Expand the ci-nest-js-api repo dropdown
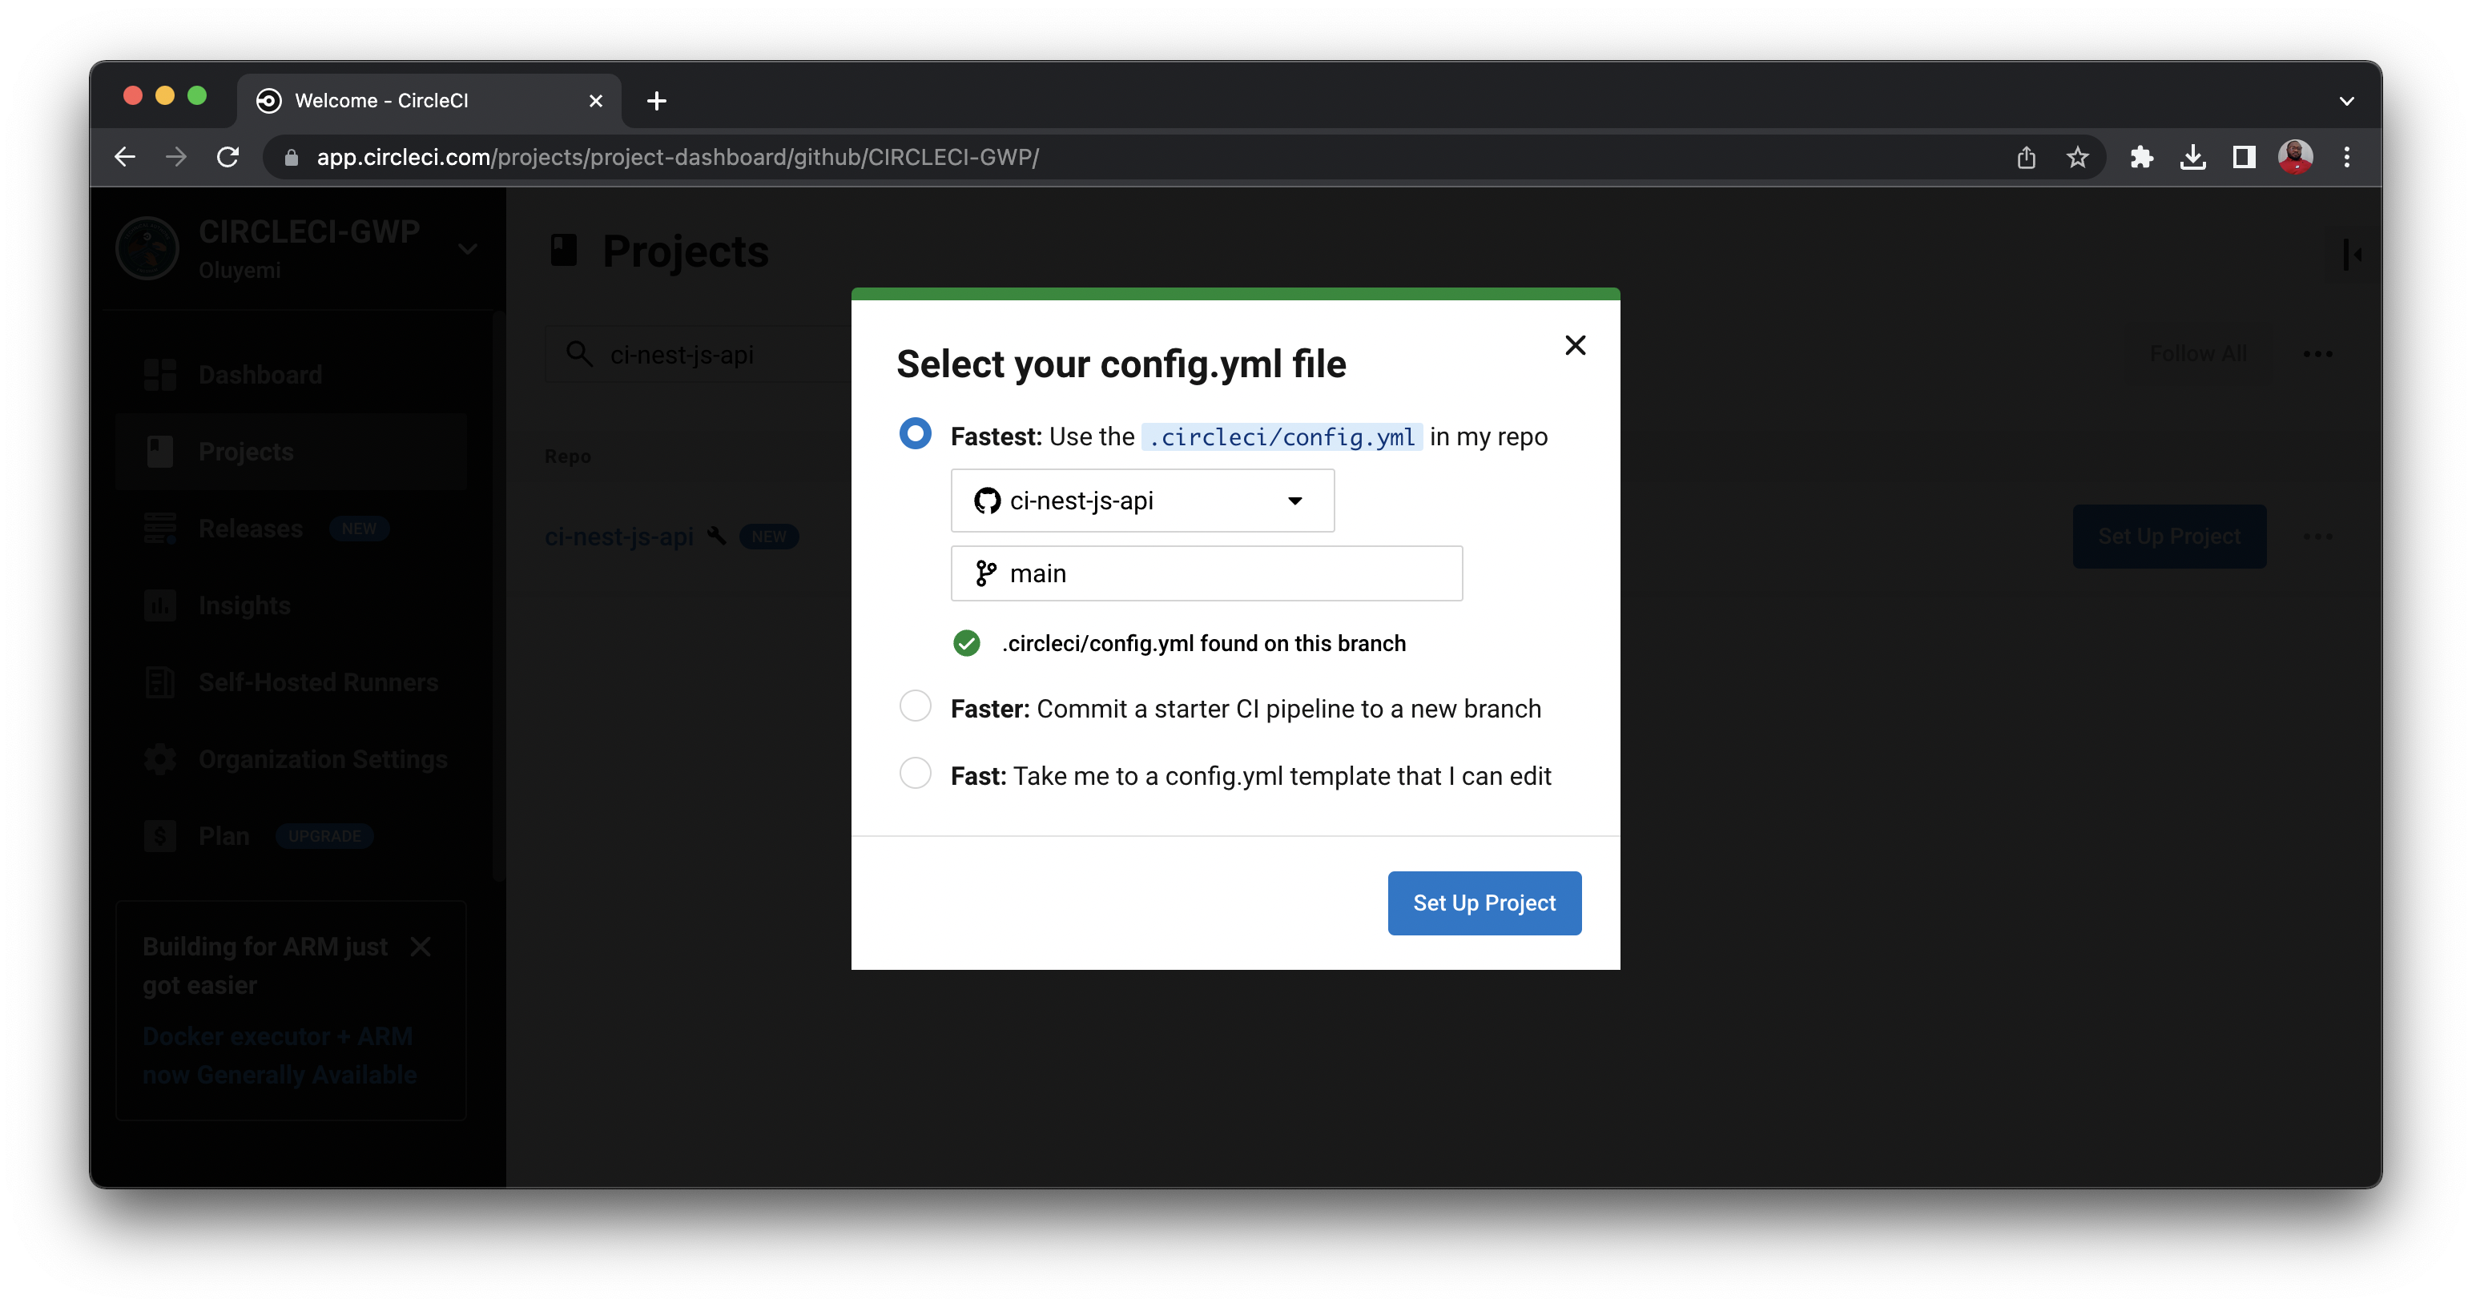 tap(1295, 500)
